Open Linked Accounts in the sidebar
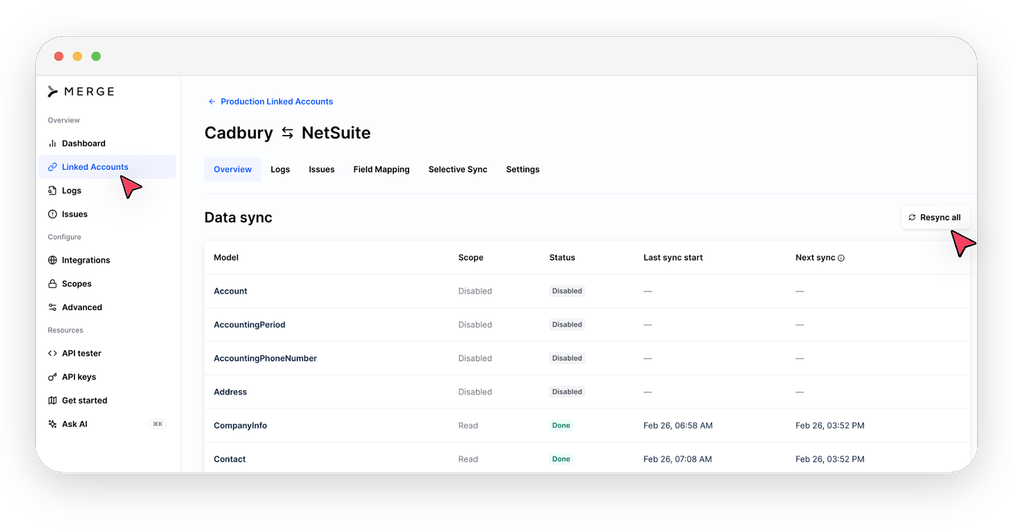This screenshot has height=532, width=1013. point(107,167)
